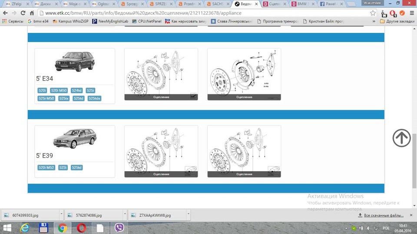This screenshot has width=417, height=234.
Task: Switch to SACHS tab
Action: pyautogui.click(x=218, y=4)
